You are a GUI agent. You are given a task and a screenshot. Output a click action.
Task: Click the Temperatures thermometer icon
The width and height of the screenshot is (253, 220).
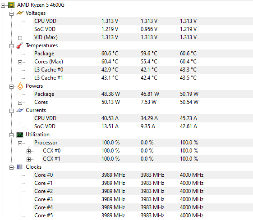click(20, 45)
